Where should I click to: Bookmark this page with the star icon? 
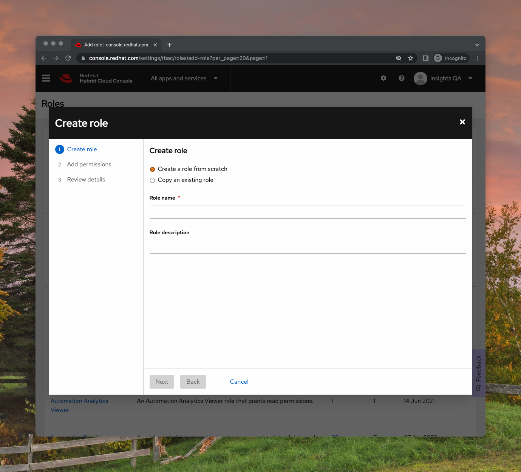click(x=411, y=58)
